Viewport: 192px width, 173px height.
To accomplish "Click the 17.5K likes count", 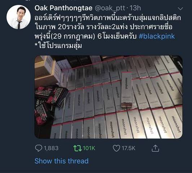I will click(x=128, y=148).
